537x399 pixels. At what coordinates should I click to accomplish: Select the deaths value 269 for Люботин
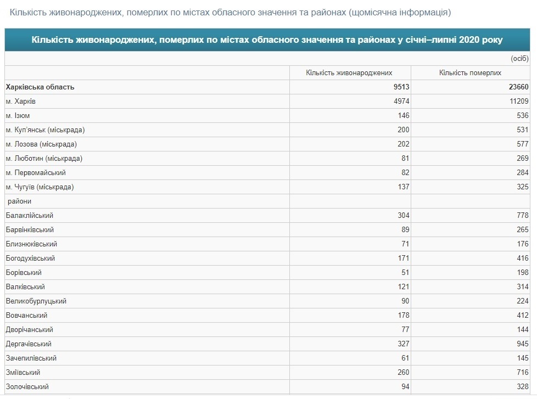tap(522, 159)
